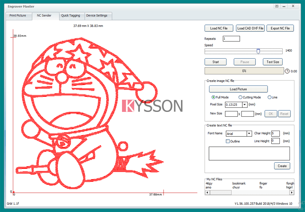Click the Char Height input field

(x=275, y=133)
